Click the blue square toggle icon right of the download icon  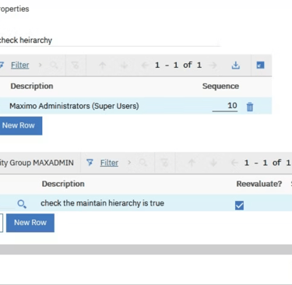click(x=260, y=65)
